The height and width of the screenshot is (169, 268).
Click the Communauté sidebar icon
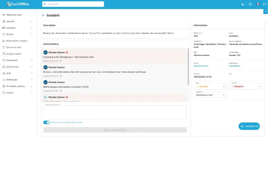tap(4, 67)
